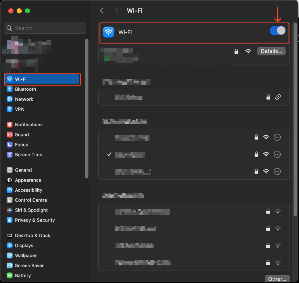
Task: Select the Focus moon icon
Action: [10, 145]
